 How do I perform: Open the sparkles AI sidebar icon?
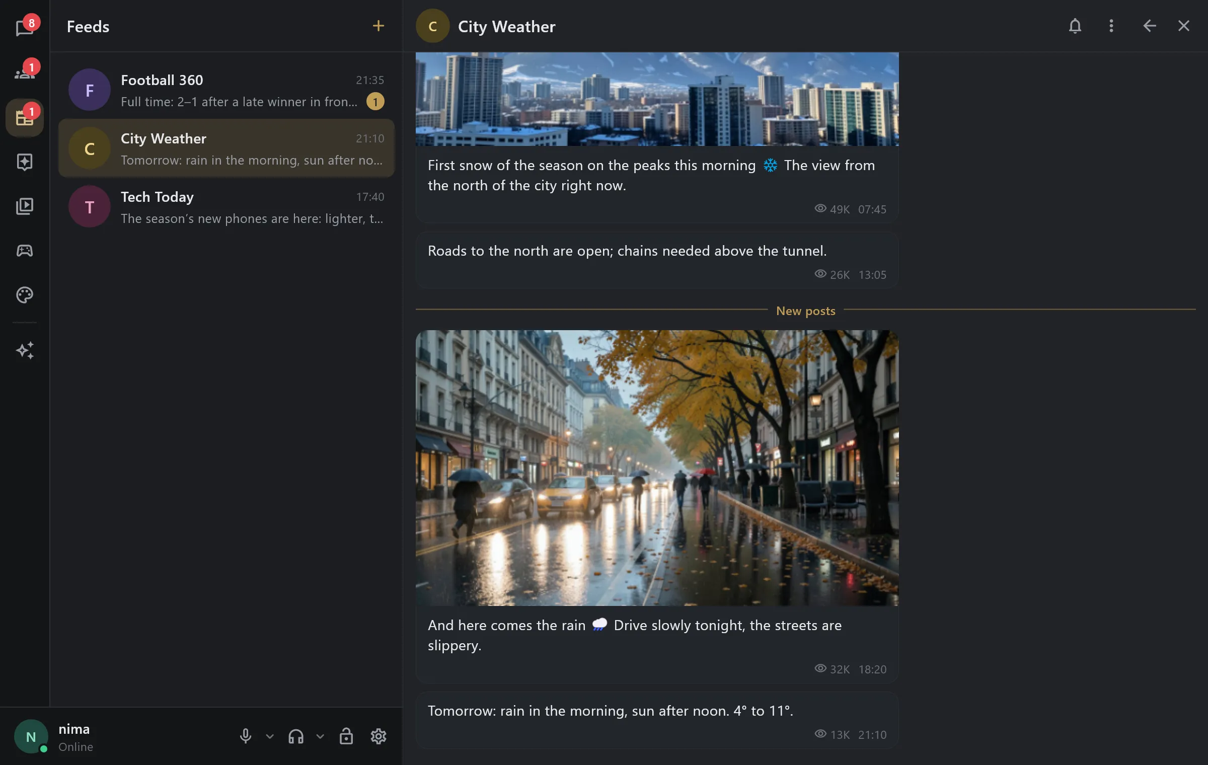(x=25, y=350)
